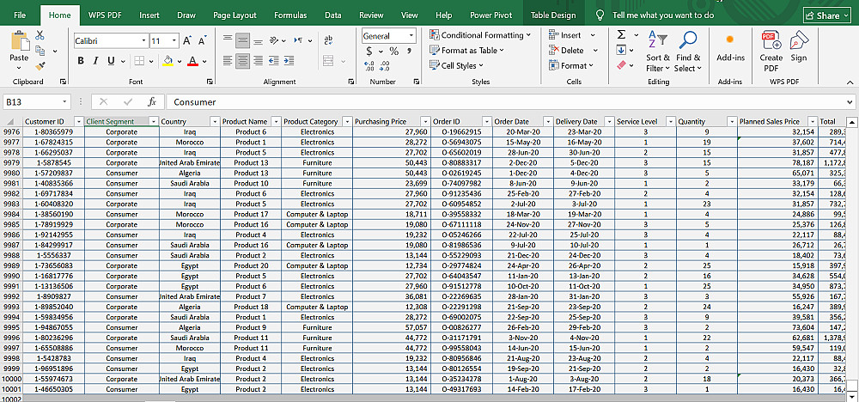
Task: Apply Comma Style number format
Action: (410, 52)
